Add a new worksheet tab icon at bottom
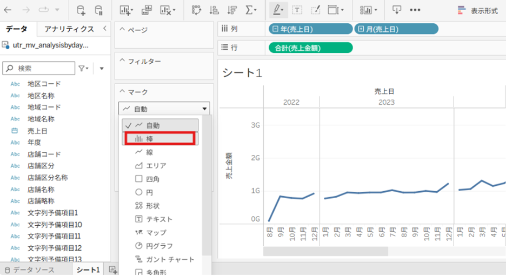This screenshot has height=276, width=506. click(x=113, y=270)
